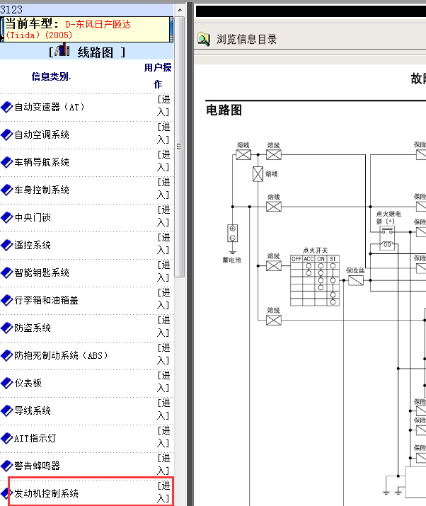This screenshot has height=506, width=426.
Task: Click the book icon beside 自动空调系统
Action: 7,135
